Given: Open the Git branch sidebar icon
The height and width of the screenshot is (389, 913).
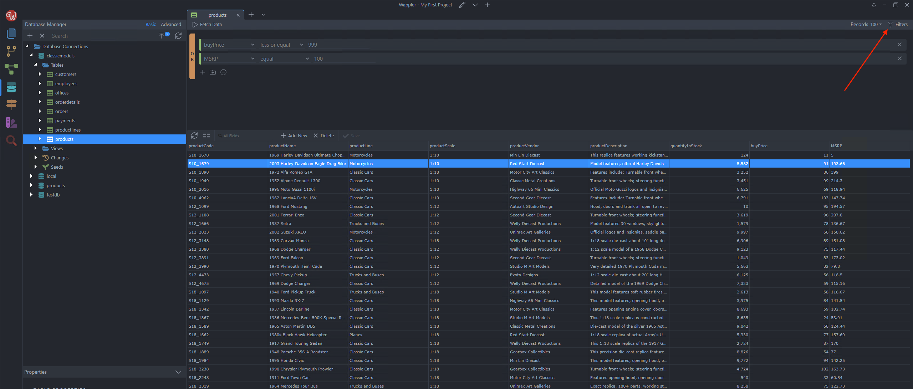Looking at the screenshot, I should [11, 51].
